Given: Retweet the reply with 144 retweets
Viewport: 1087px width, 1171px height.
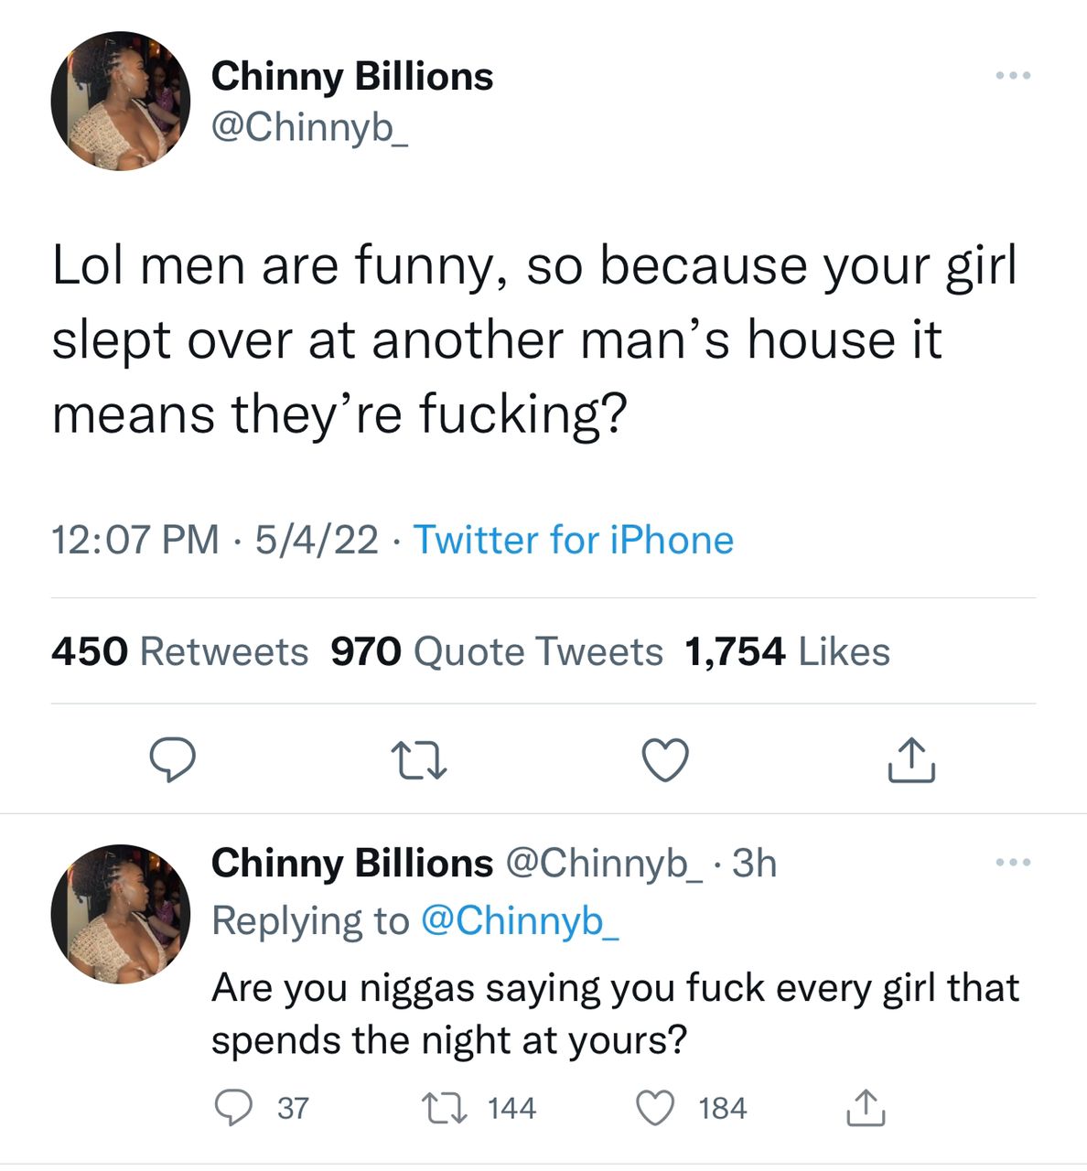Looking at the screenshot, I should click(x=444, y=1108).
